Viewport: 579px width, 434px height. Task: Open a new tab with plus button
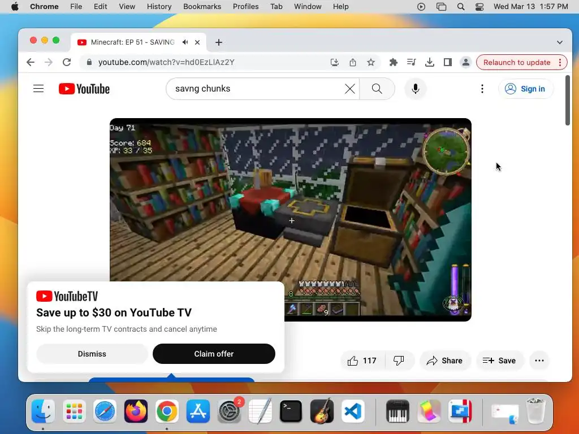[219, 42]
